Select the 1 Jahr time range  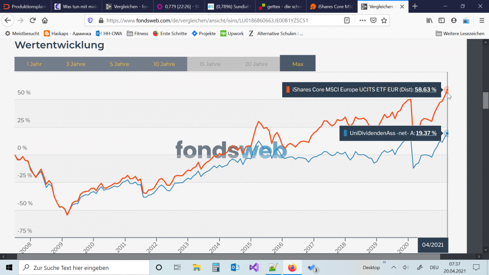tap(34, 64)
